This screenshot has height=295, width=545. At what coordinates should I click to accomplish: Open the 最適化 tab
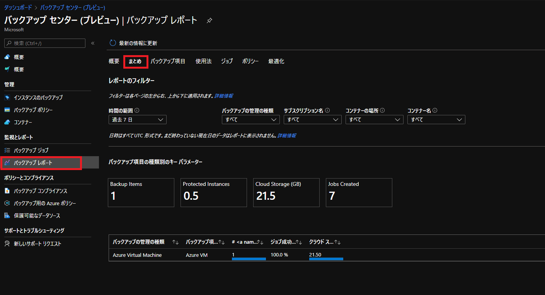click(x=276, y=61)
